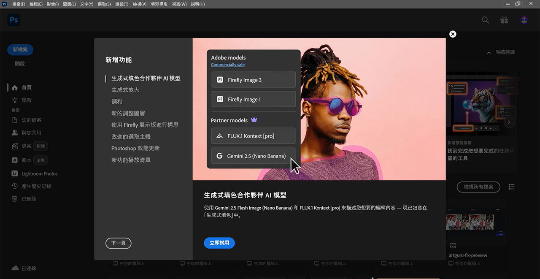Close the new features dialog
540x279 pixels.
point(453,34)
